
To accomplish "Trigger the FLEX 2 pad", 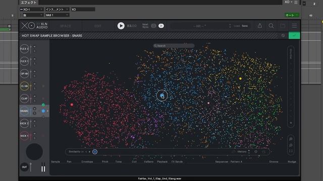I will (24, 49).
